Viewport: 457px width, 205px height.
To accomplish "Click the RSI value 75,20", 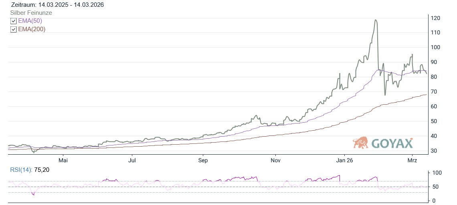I will click(x=42, y=170).
